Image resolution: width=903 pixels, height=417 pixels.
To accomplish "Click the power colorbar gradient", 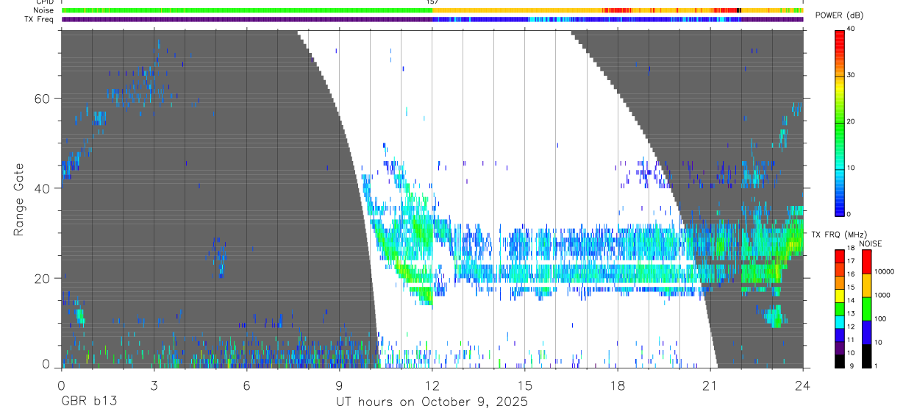I will click(x=839, y=122).
